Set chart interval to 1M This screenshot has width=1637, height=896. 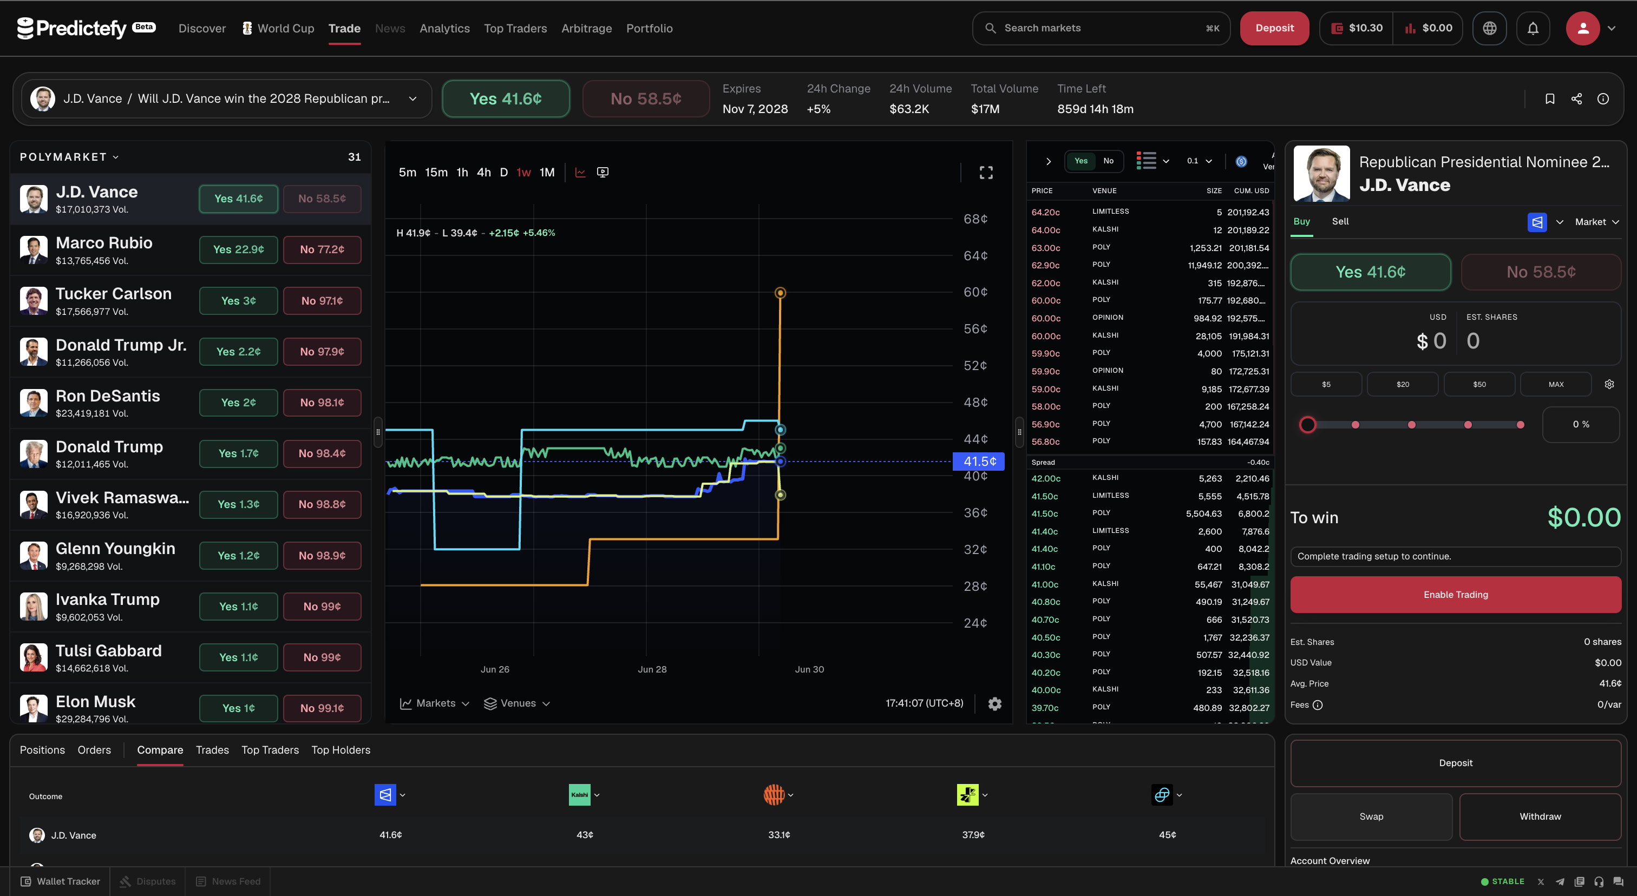(547, 172)
